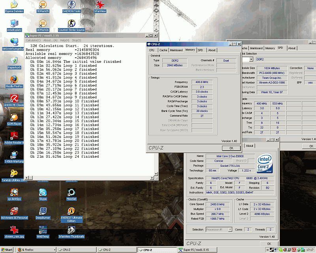This screenshot has width=316, height=253.
Task: Open Mainboard tab in front CPU-Z
Action: [176, 50]
